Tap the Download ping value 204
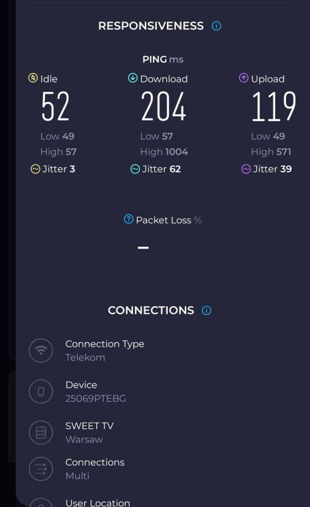310x507 pixels. click(164, 106)
